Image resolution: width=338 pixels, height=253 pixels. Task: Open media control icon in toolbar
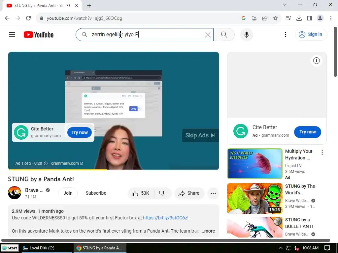tap(288, 18)
